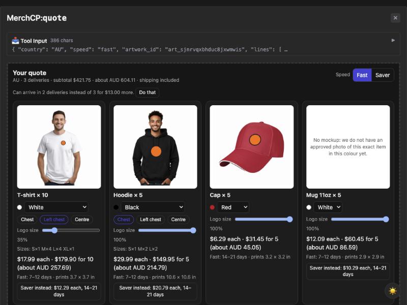Switch speed to Fast
407x305 pixels.
click(x=362, y=75)
